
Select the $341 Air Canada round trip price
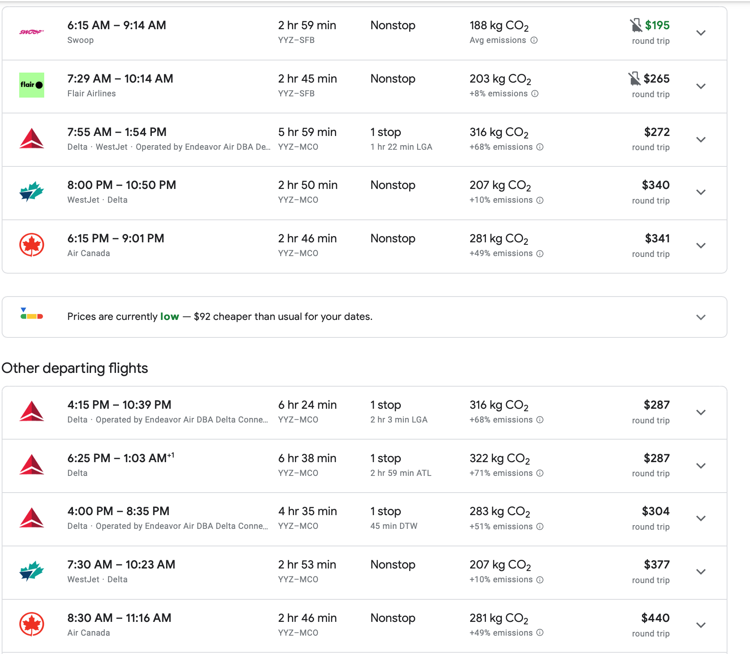(657, 239)
